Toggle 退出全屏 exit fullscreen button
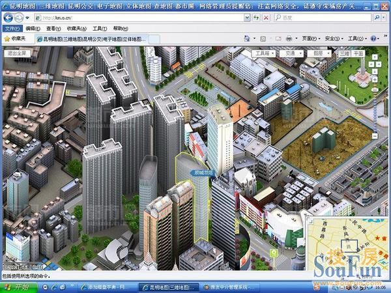The width and height of the screenshot is (391, 293). (16, 53)
